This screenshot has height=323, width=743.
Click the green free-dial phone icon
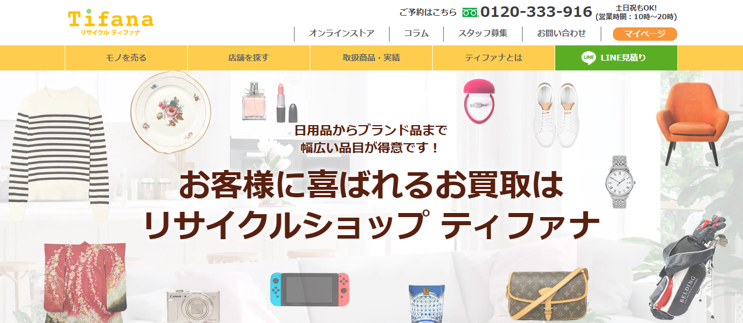click(x=470, y=12)
